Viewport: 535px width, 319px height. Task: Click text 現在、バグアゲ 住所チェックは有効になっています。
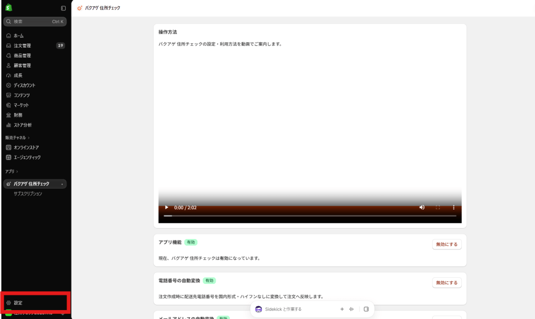(210, 258)
